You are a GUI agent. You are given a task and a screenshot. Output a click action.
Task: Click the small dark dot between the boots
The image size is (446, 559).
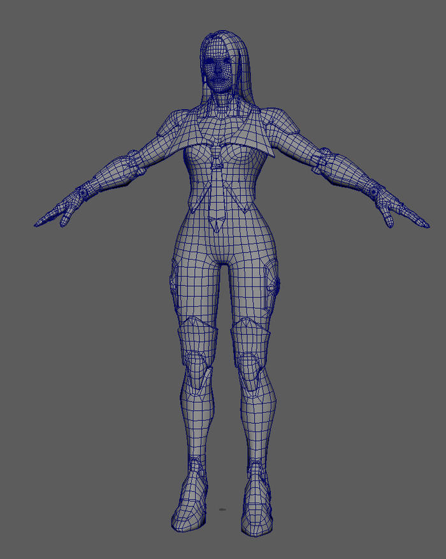[x=222, y=509]
